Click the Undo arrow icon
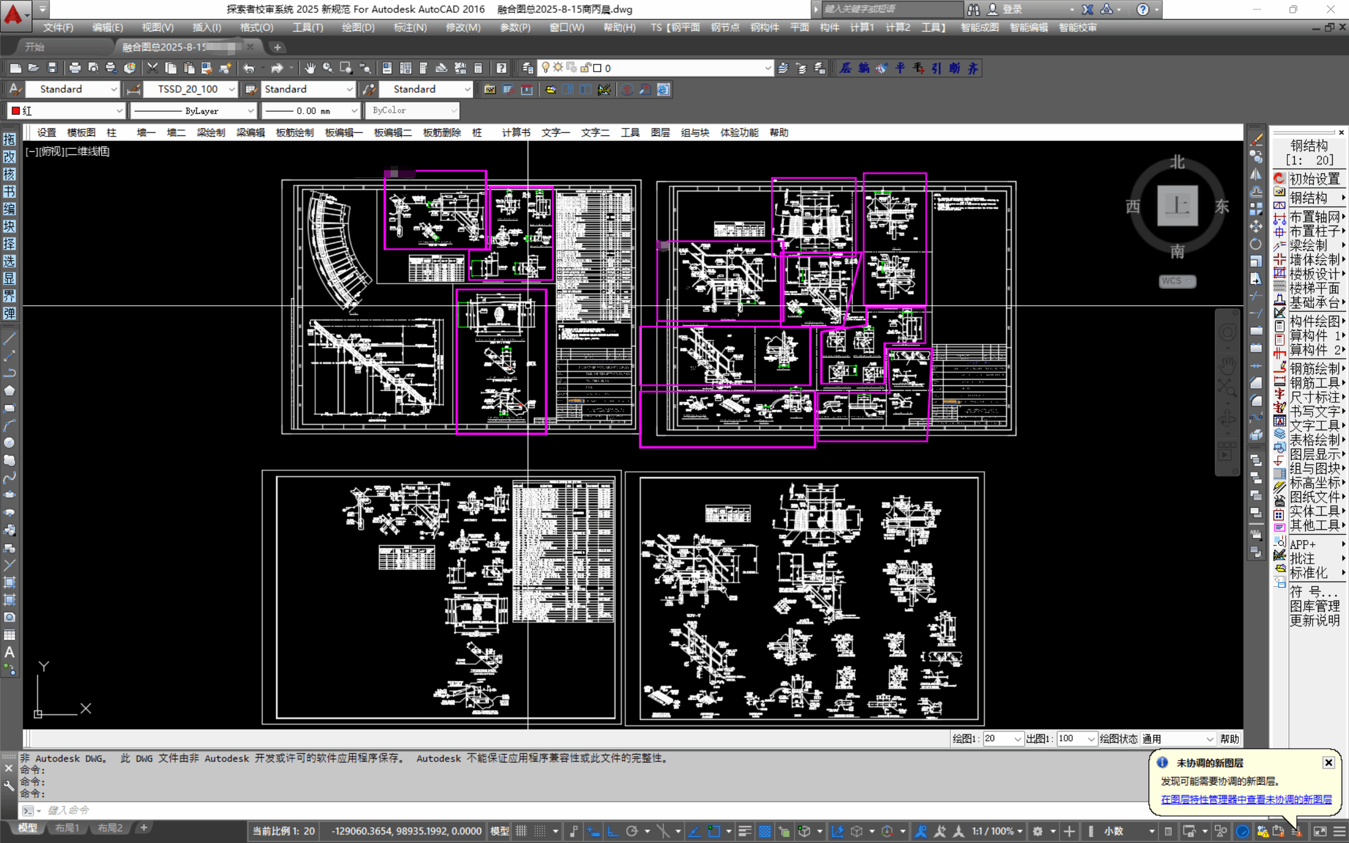The height and width of the screenshot is (843, 1349). tap(249, 68)
